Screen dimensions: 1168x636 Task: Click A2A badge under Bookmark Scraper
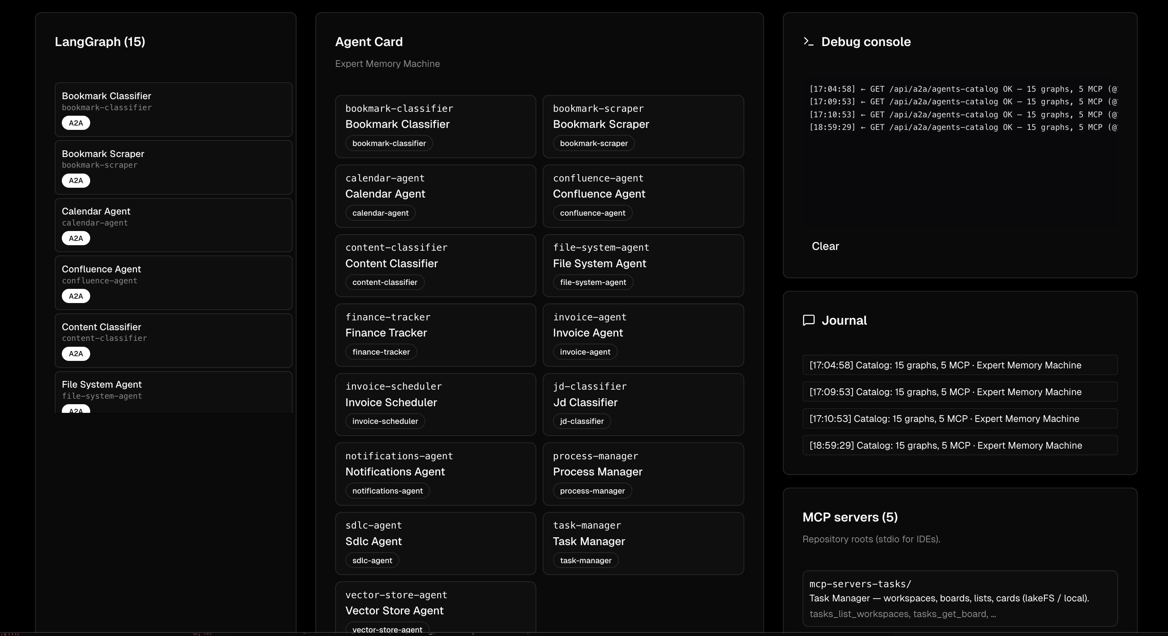[76, 181]
